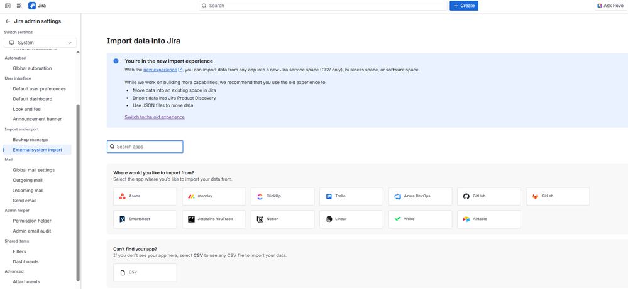Open Global mail settings
Viewport: 628px width, 289px height.
tap(34, 170)
